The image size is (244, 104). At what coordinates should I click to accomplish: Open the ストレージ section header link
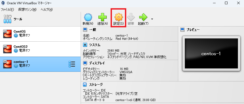[96, 85]
